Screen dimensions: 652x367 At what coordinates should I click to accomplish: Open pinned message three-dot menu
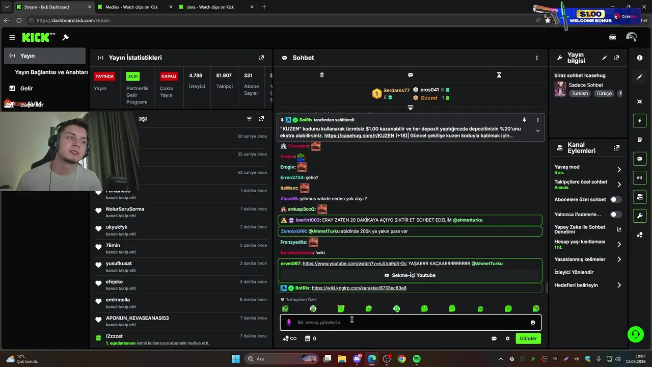(x=537, y=120)
